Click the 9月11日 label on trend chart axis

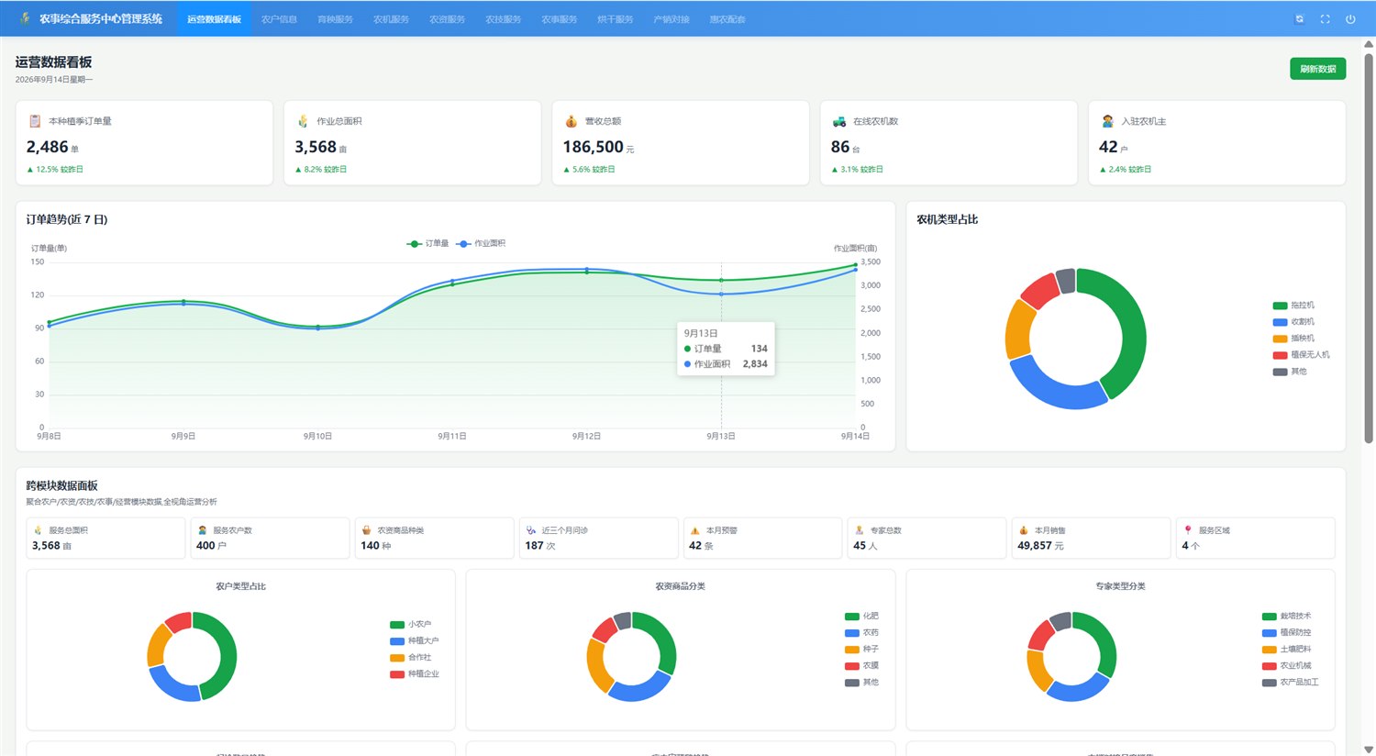click(x=451, y=436)
